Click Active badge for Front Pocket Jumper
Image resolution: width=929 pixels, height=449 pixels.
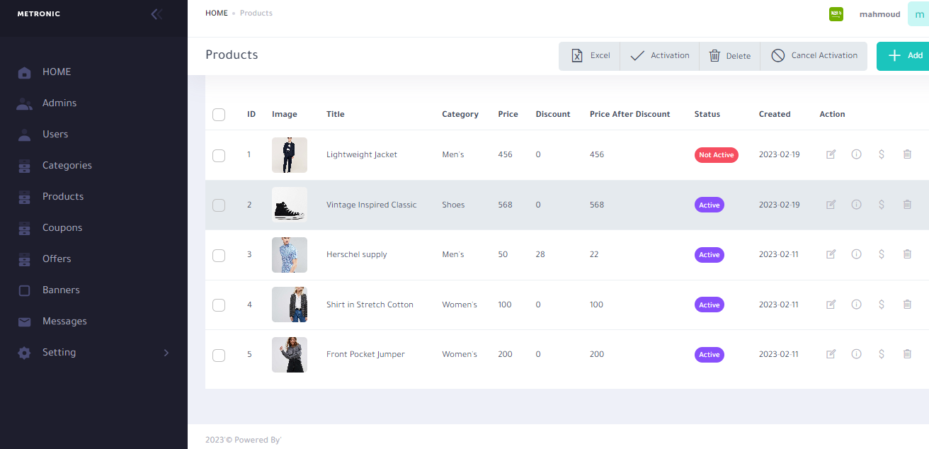[709, 355]
